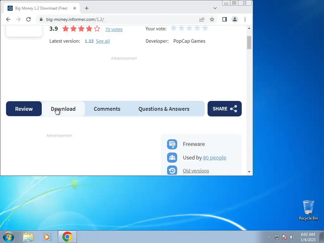Click the PopCap Games developer name
This screenshot has height=243, width=324.
(189, 41)
